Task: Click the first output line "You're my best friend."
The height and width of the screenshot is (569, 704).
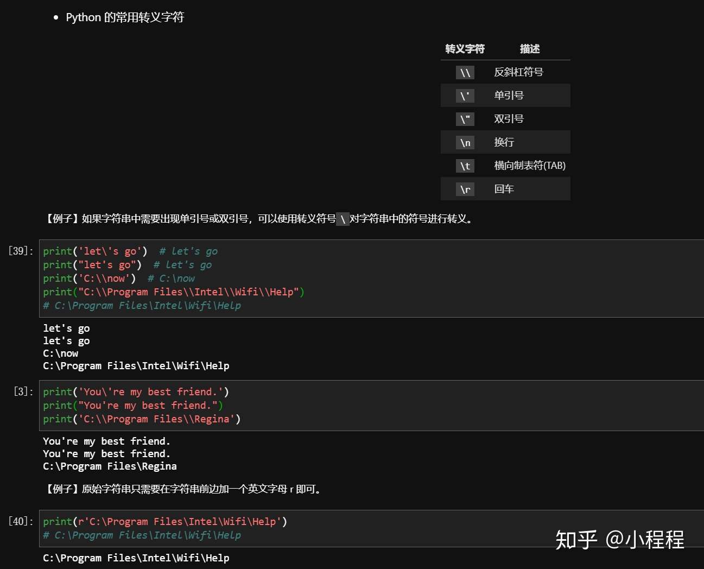Action: 107,441
